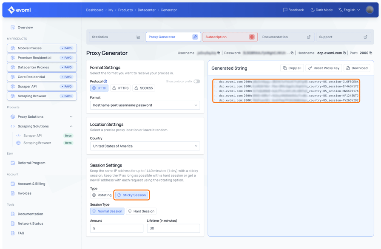
Task: Click the Proxy Generator wrench icon
Action: [x=195, y=37]
